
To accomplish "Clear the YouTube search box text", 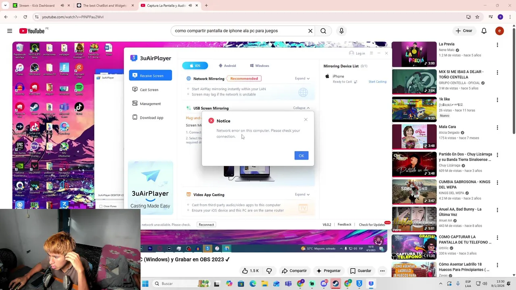I will (x=310, y=31).
